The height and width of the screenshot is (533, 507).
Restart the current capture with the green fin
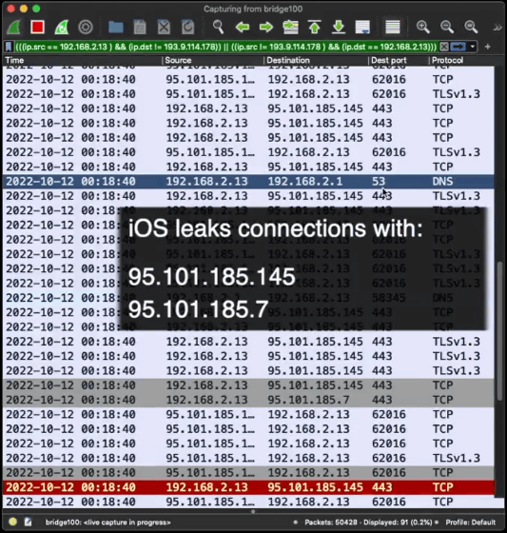[62, 28]
